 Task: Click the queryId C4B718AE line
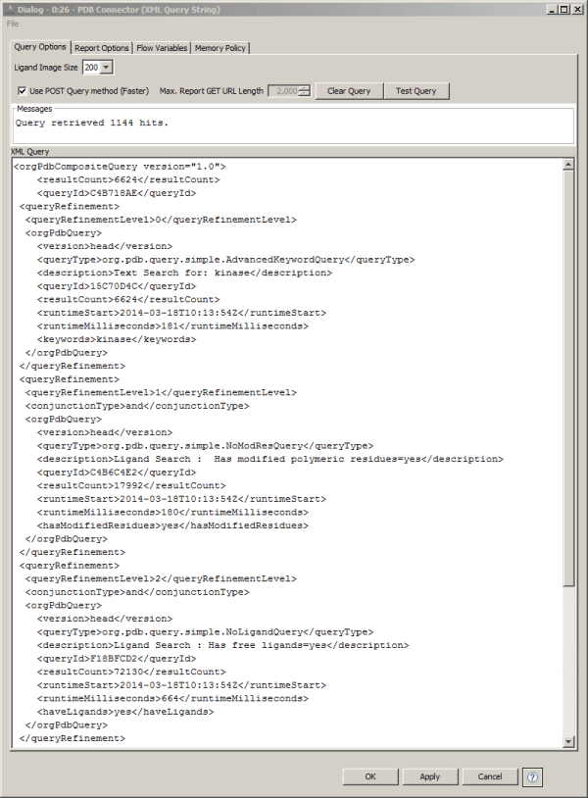pos(117,193)
